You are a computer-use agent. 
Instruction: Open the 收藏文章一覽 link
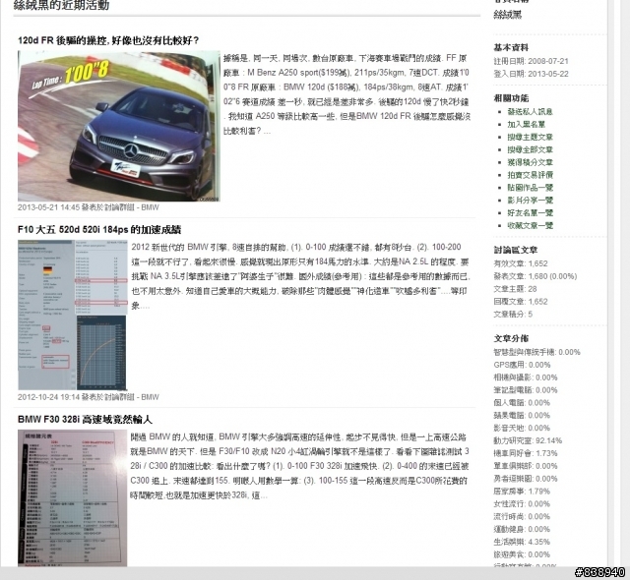click(530, 225)
